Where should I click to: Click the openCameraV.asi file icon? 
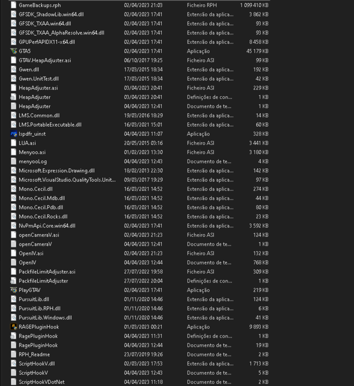click(13, 235)
